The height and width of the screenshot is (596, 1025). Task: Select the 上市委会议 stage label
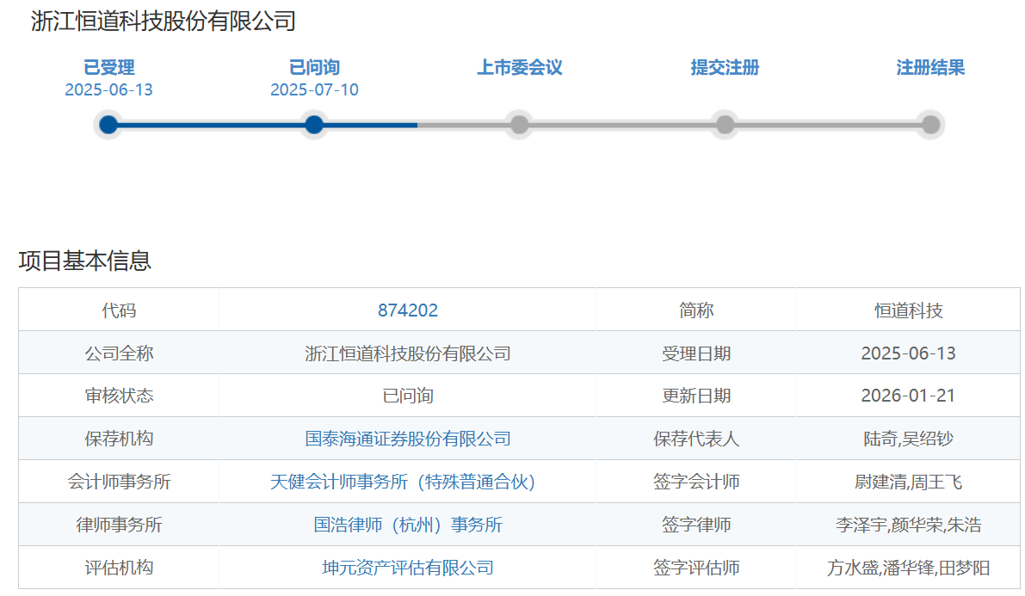pyautogui.click(x=519, y=68)
